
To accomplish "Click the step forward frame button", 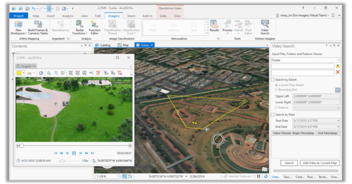I will (x=80, y=153).
